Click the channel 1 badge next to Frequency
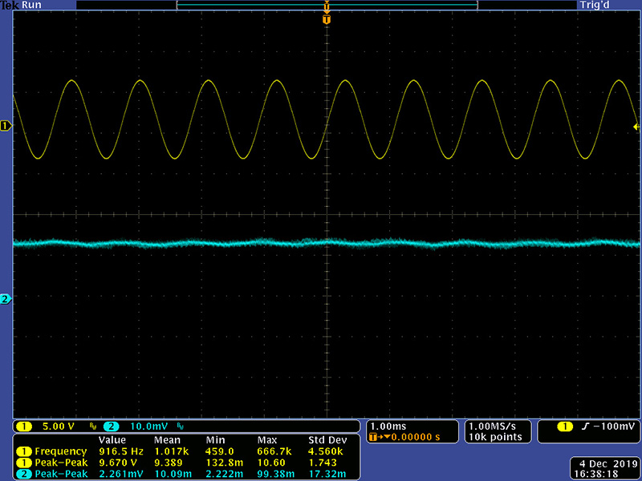642x481 pixels. (24, 451)
